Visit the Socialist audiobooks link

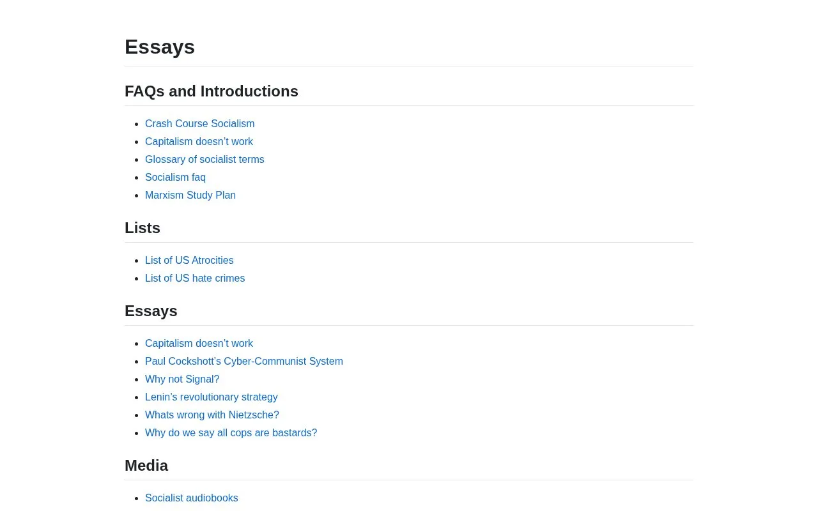[x=192, y=498]
